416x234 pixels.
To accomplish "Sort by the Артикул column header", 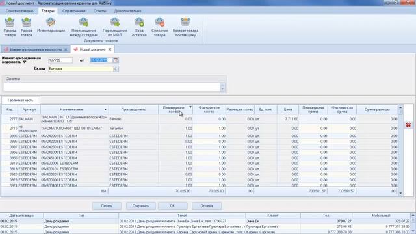I will pyautogui.click(x=29, y=110).
